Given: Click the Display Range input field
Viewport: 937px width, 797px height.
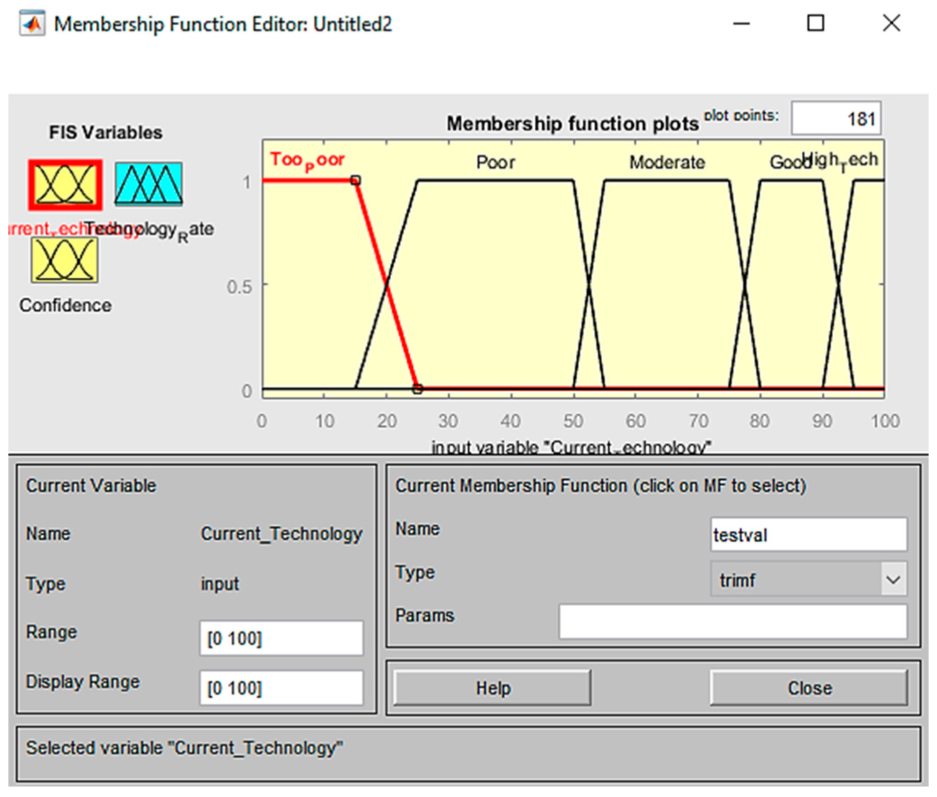Looking at the screenshot, I should (281, 688).
